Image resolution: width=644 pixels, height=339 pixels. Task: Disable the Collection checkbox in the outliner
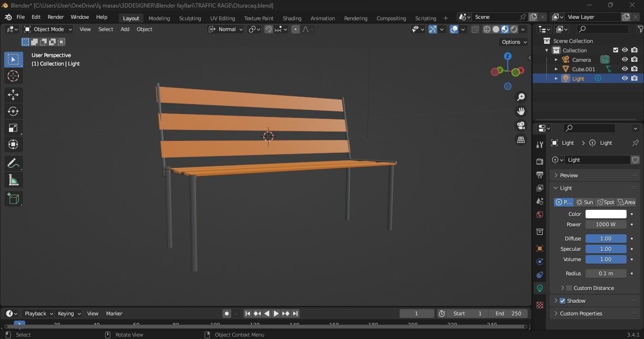click(x=616, y=50)
